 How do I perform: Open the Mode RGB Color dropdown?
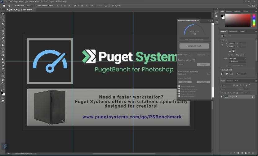point(238,58)
